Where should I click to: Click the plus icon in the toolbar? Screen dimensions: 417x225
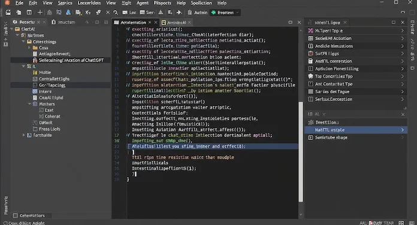(x=40, y=13)
